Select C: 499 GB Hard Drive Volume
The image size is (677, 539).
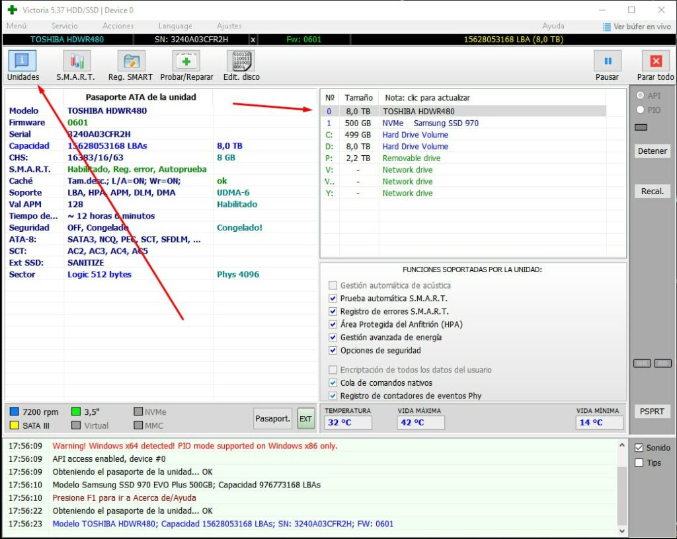coord(463,135)
